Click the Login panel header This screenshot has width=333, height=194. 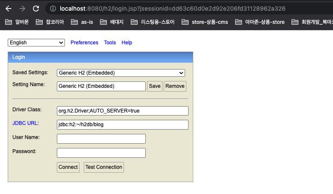(x=100, y=57)
